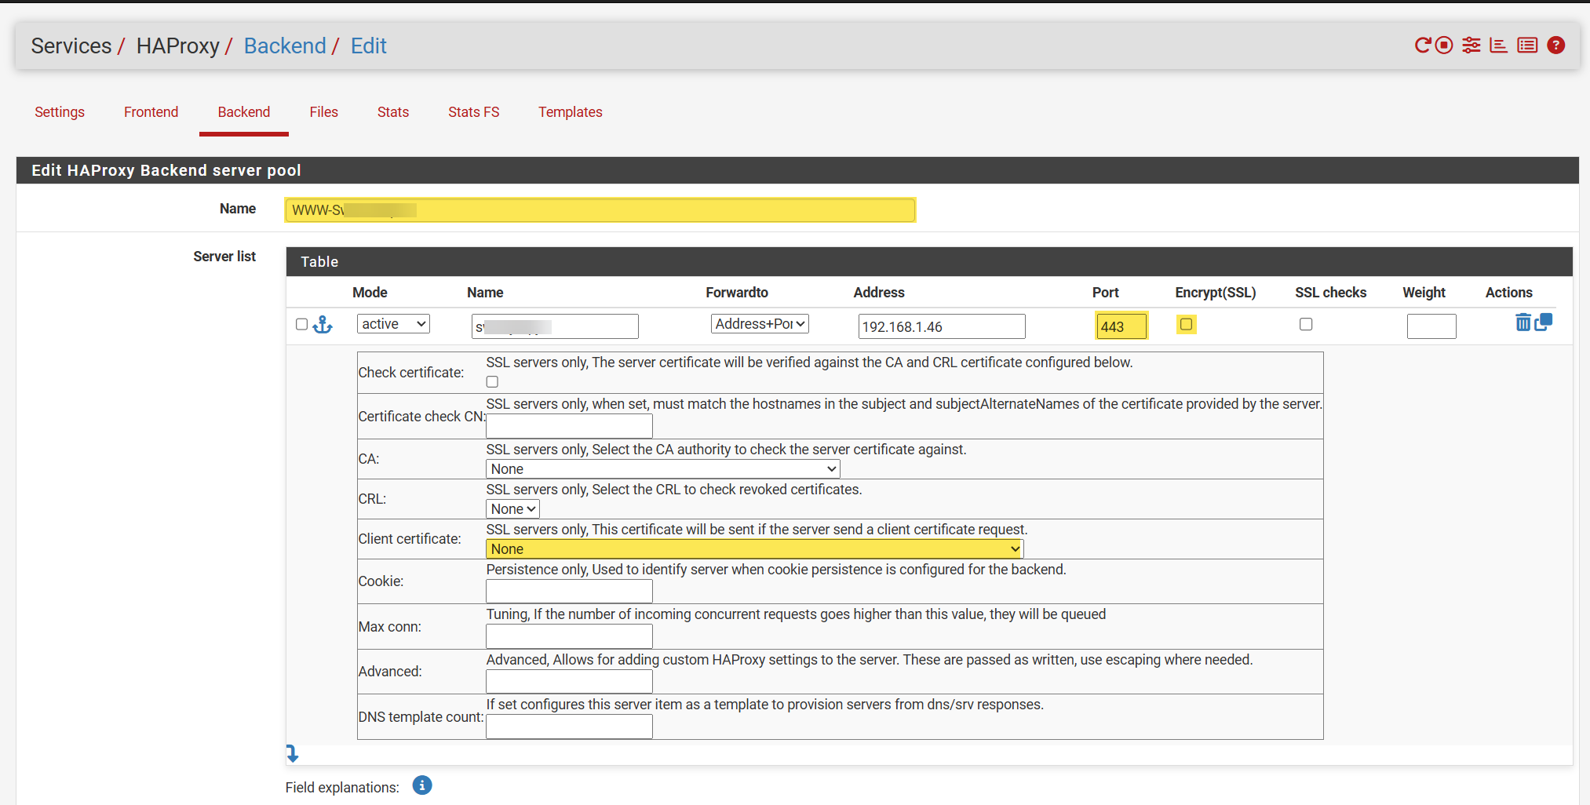Image resolution: width=1590 pixels, height=805 pixels.
Task: Click the Encrypt(SSL) column header
Action: pyautogui.click(x=1216, y=293)
